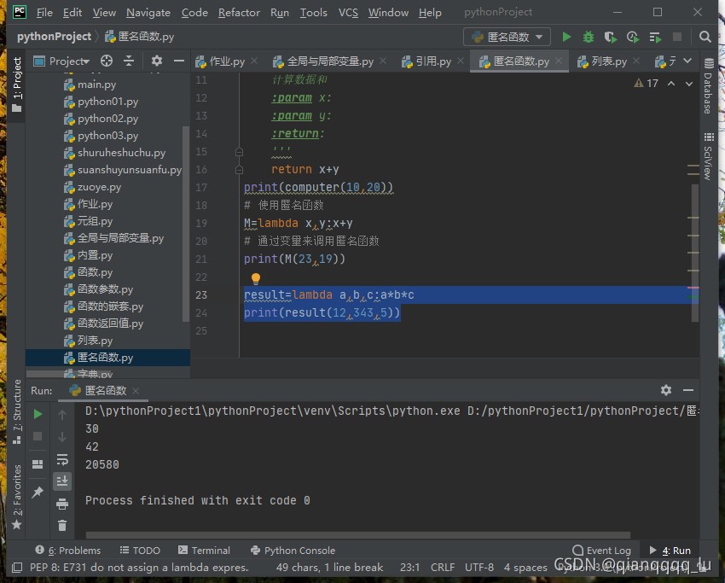The height and width of the screenshot is (583, 725).
Task: Run the script with the green toolbar Run arrow
Action: (x=566, y=37)
